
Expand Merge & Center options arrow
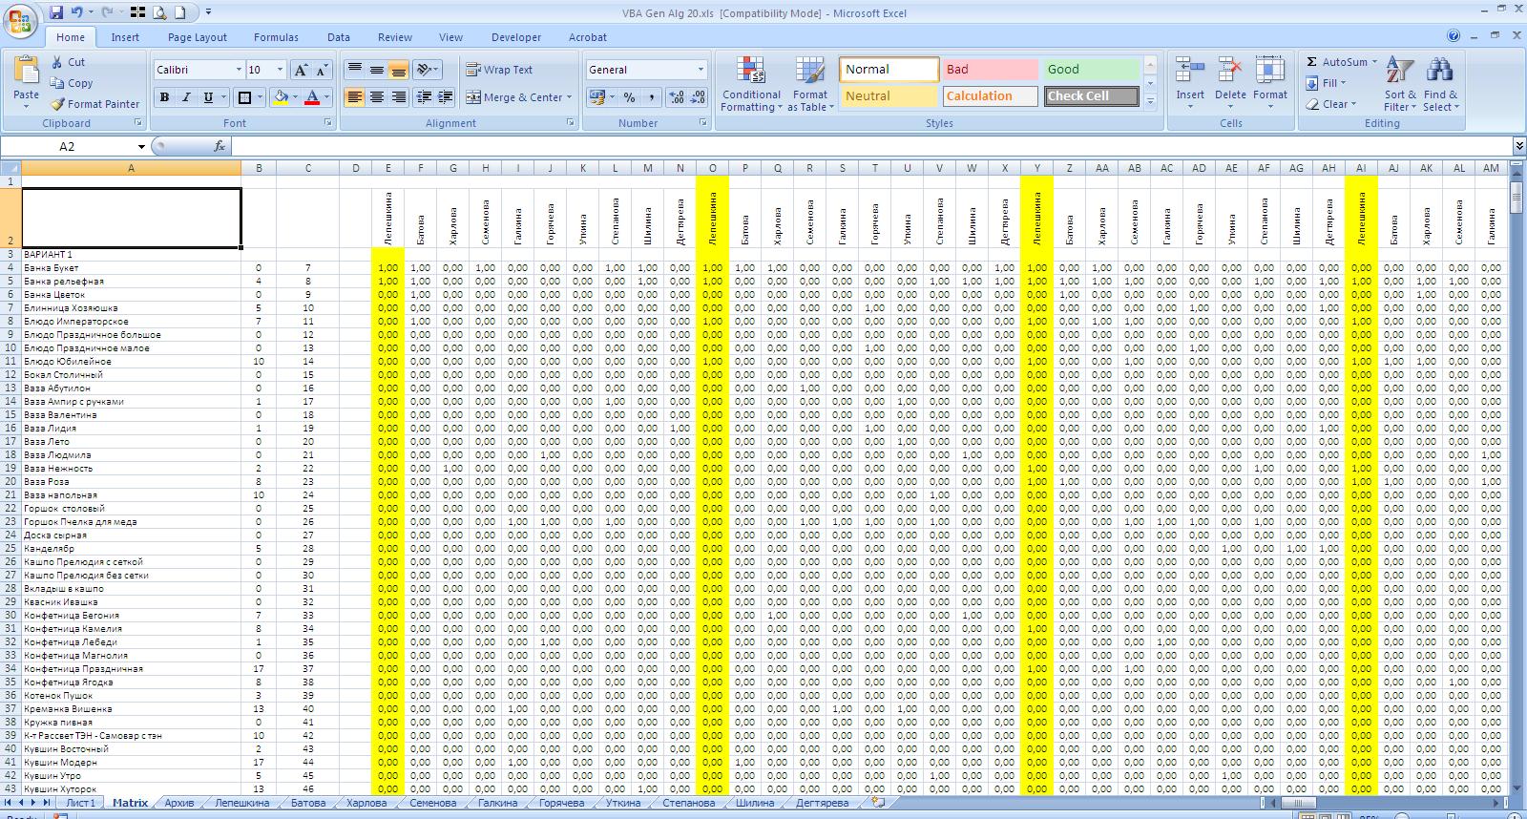pyautogui.click(x=570, y=97)
